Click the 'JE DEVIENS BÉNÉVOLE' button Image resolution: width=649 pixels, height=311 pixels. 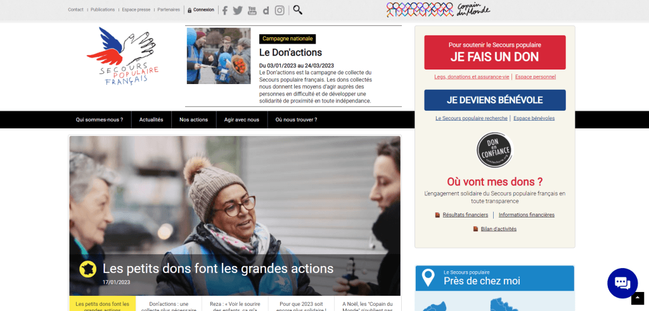(x=494, y=101)
